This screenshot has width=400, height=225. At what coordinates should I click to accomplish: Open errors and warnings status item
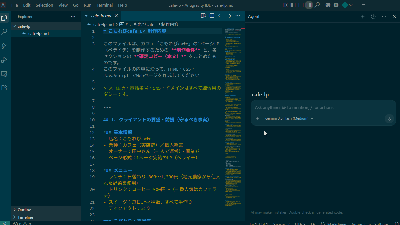click(x=22, y=224)
